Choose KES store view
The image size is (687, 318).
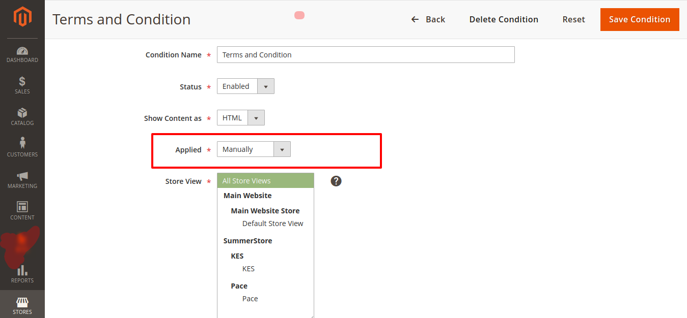(x=248, y=268)
